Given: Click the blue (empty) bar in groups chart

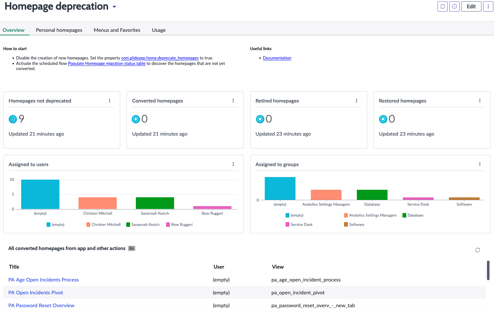Looking at the screenshot, I should click(280, 189).
